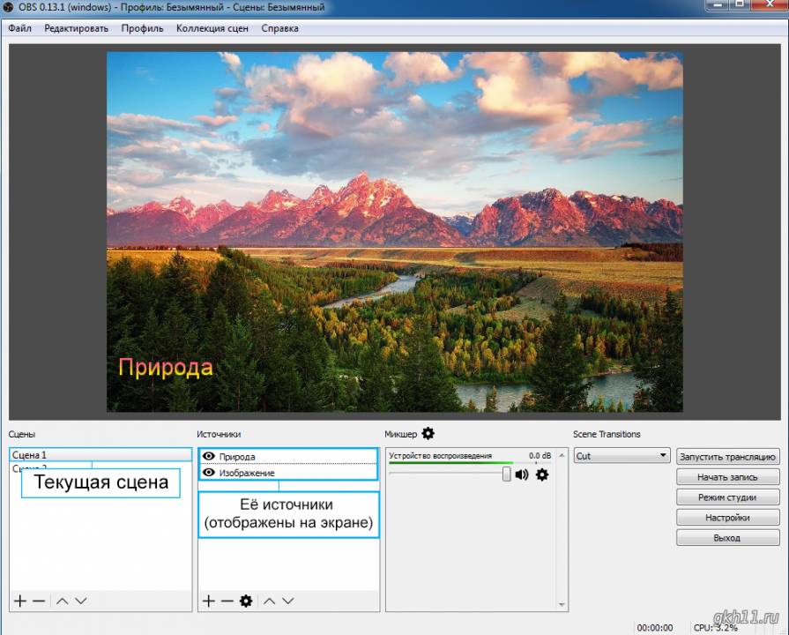Hide the Природа source via eye icon
Viewport: 789px width, 635px height.
(x=208, y=456)
